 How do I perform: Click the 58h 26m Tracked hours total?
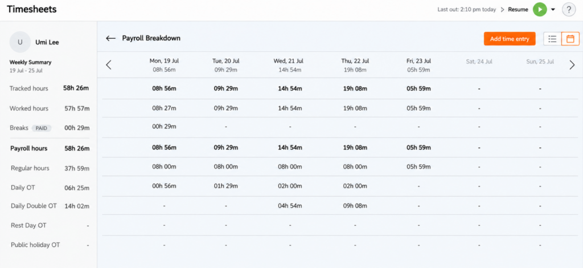coord(76,88)
